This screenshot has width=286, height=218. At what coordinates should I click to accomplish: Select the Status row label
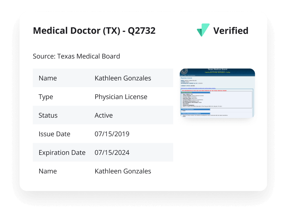tap(48, 115)
